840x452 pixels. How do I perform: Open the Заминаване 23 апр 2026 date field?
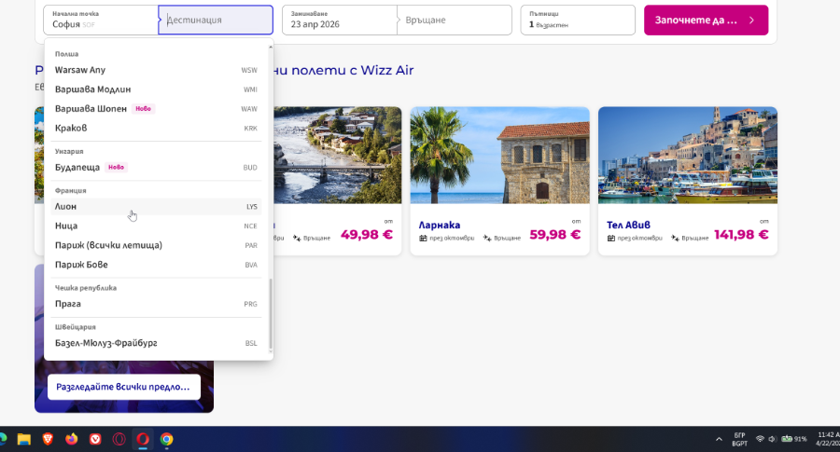click(x=340, y=20)
